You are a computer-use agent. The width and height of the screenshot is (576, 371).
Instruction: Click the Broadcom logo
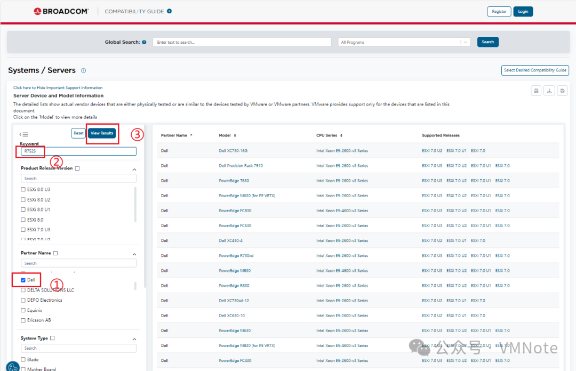[61, 11]
